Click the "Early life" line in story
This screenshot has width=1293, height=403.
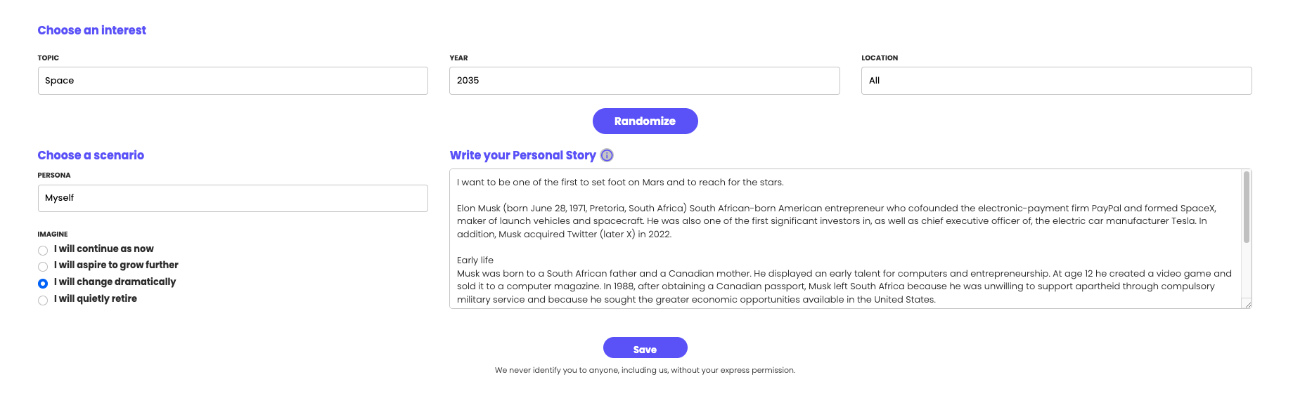tap(475, 260)
